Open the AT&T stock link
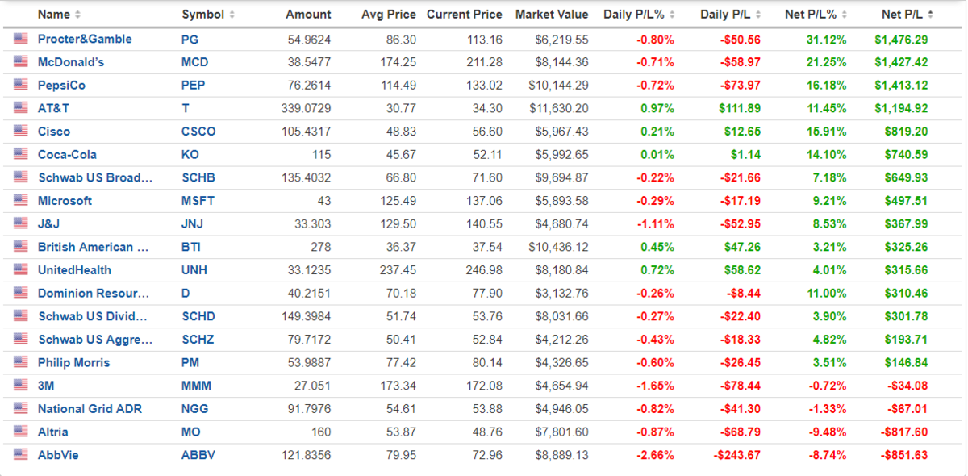Viewport: 968px width, 476px height. pos(53,108)
